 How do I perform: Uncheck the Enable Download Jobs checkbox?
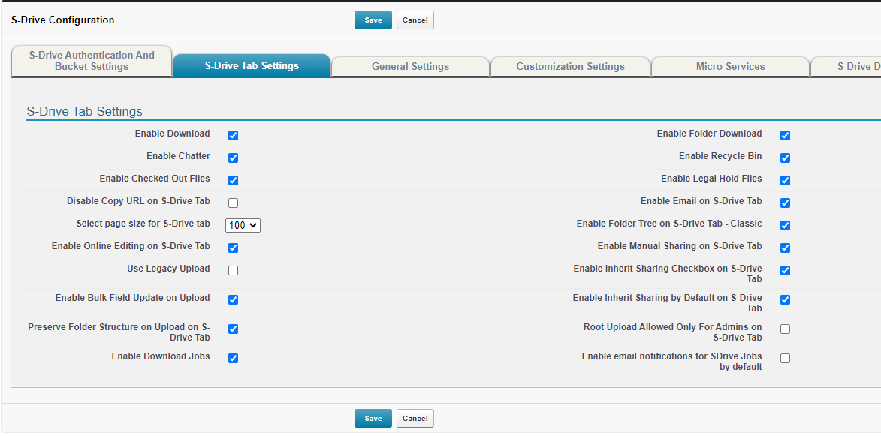point(233,359)
